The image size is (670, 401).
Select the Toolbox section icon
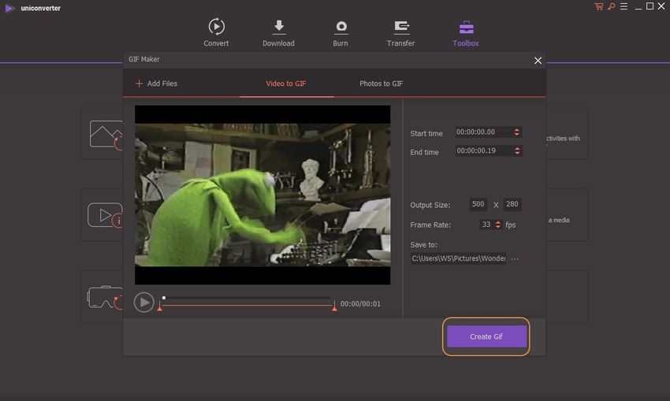tap(465, 27)
